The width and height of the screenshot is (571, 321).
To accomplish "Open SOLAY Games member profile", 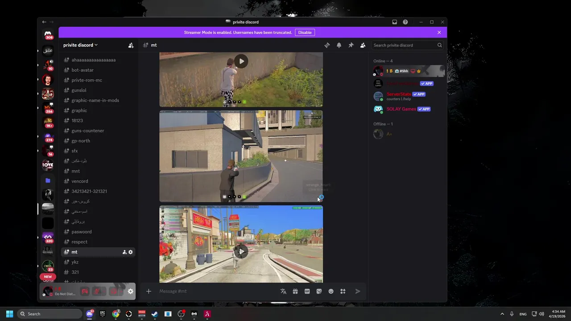I will tap(408, 109).
